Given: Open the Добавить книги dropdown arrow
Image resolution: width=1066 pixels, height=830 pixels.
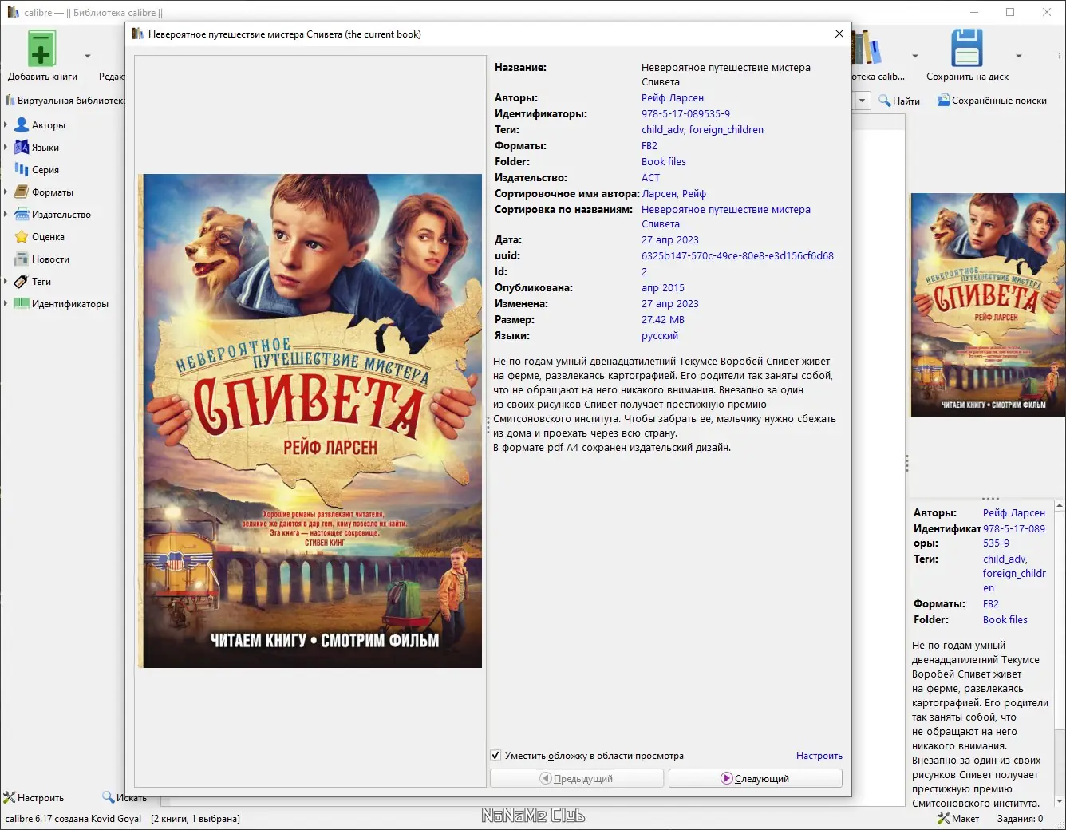Looking at the screenshot, I should [88, 56].
